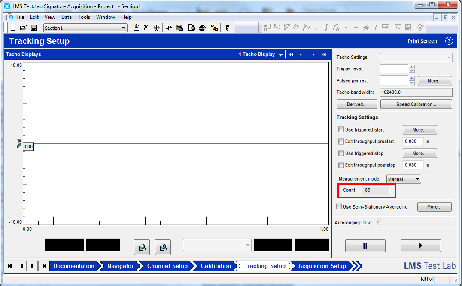The height and width of the screenshot is (286, 462).
Task: Open the empty dropdown below the graph
Action: click(217, 245)
